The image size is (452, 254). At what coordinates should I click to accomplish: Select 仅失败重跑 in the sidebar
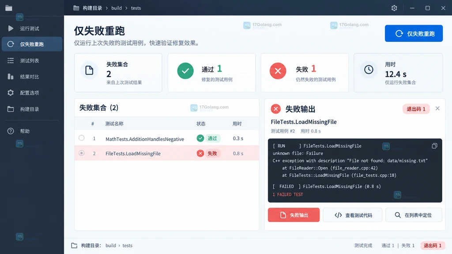(x=32, y=44)
